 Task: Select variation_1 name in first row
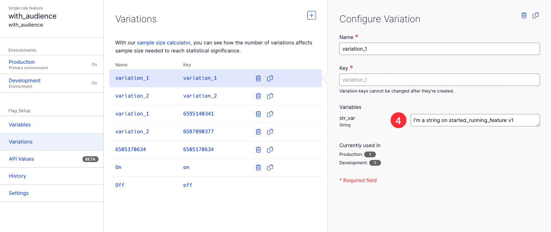coord(132,78)
